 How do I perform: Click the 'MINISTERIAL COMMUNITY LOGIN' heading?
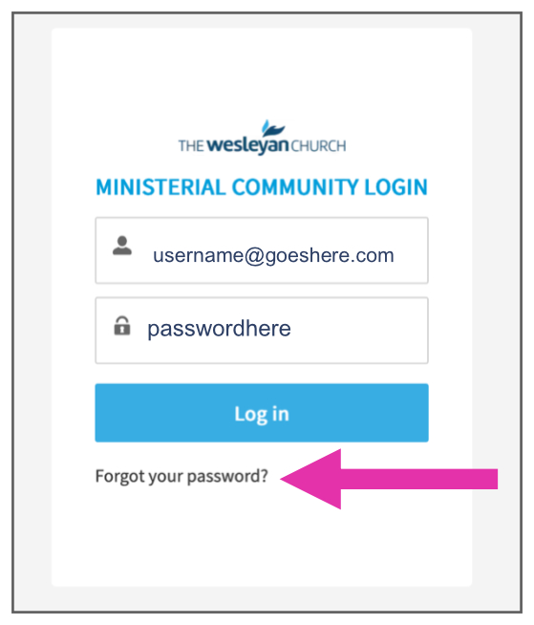[262, 187]
